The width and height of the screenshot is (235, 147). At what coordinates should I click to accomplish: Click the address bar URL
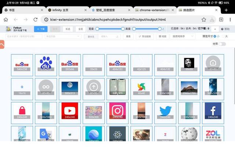[108, 19]
